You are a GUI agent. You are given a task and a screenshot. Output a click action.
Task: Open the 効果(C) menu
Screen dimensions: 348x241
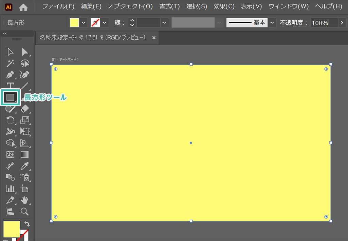pos(224,6)
